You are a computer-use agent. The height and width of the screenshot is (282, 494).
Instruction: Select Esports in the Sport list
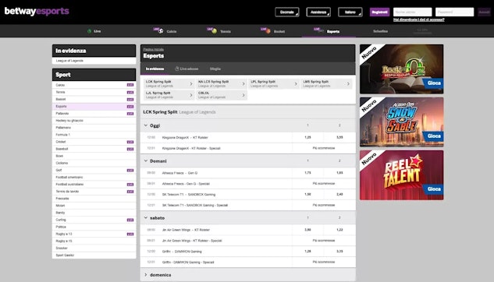(x=94, y=106)
